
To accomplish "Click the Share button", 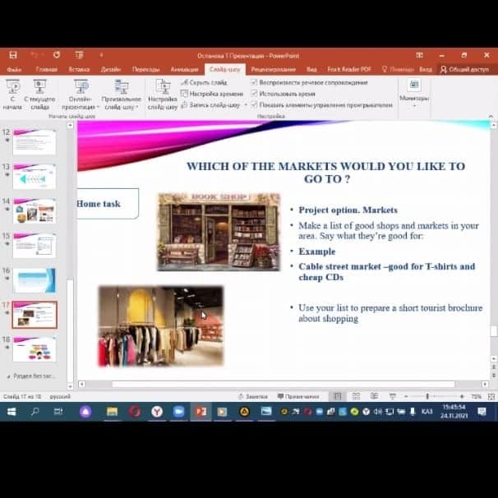I will pyautogui.click(x=464, y=70).
